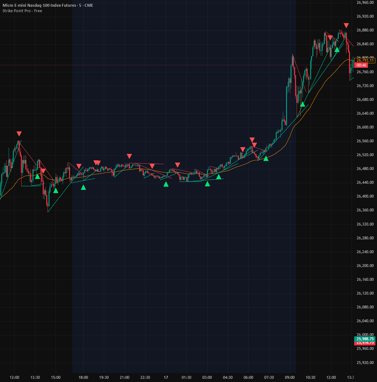Click the 26,240.00 price axis label
Image resolution: width=377 pixels, height=382 pixels.
[365, 252]
